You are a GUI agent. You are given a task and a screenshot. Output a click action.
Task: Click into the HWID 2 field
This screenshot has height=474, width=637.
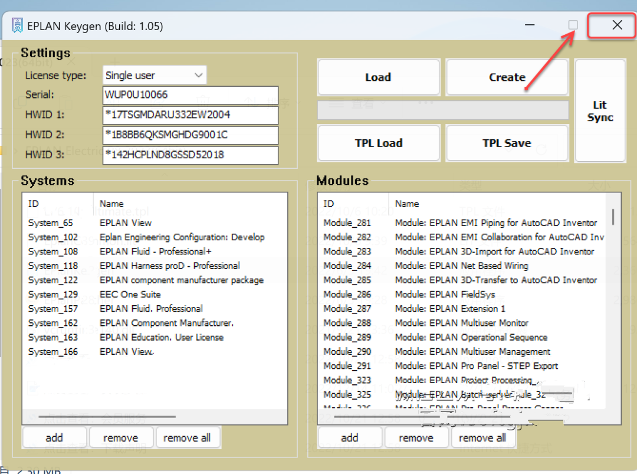191,135
